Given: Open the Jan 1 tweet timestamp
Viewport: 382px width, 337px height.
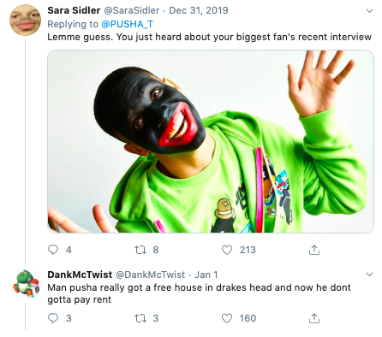Looking at the screenshot, I should pyautogui.click(x=206, y=275).
